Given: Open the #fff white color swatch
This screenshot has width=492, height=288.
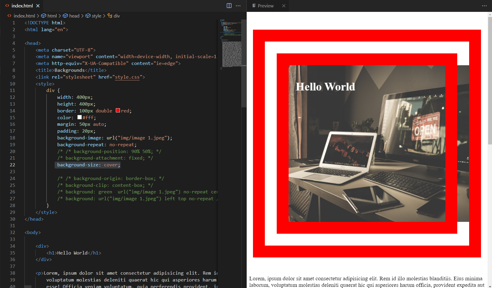Looking at the screenshot, I should (x=80, y=117).
